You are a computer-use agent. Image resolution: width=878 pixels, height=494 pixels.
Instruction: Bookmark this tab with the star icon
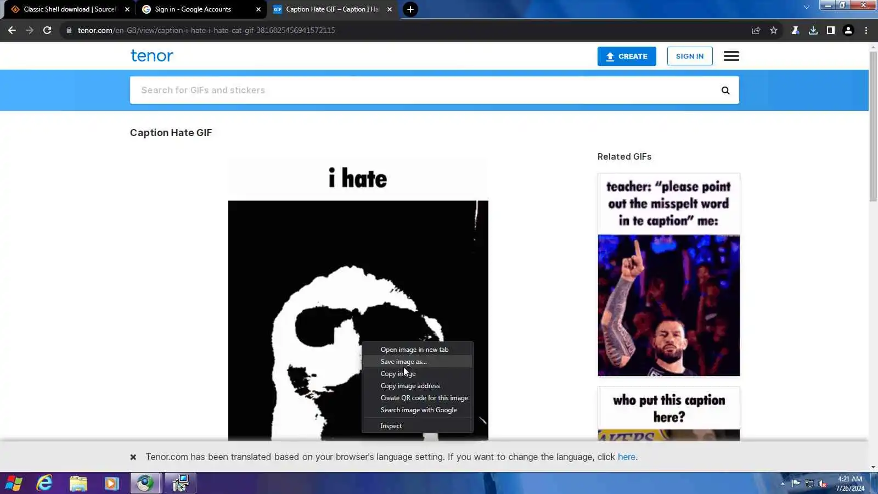(x=774, y=30)
